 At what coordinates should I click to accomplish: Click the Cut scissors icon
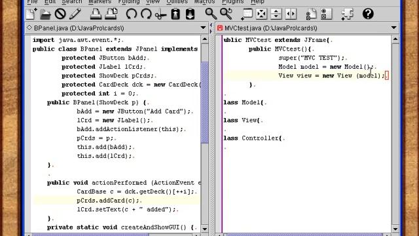pyautogui.click(x=160, y=14)
